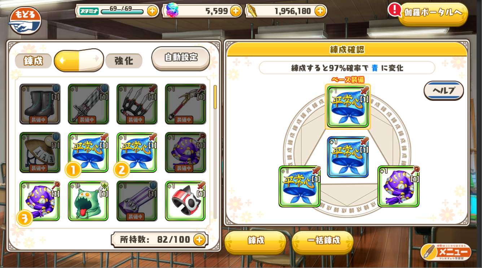Viewport: 482px width, 268px height.
Task: Add gems using the plus button
Action: [x=236, y=11]
